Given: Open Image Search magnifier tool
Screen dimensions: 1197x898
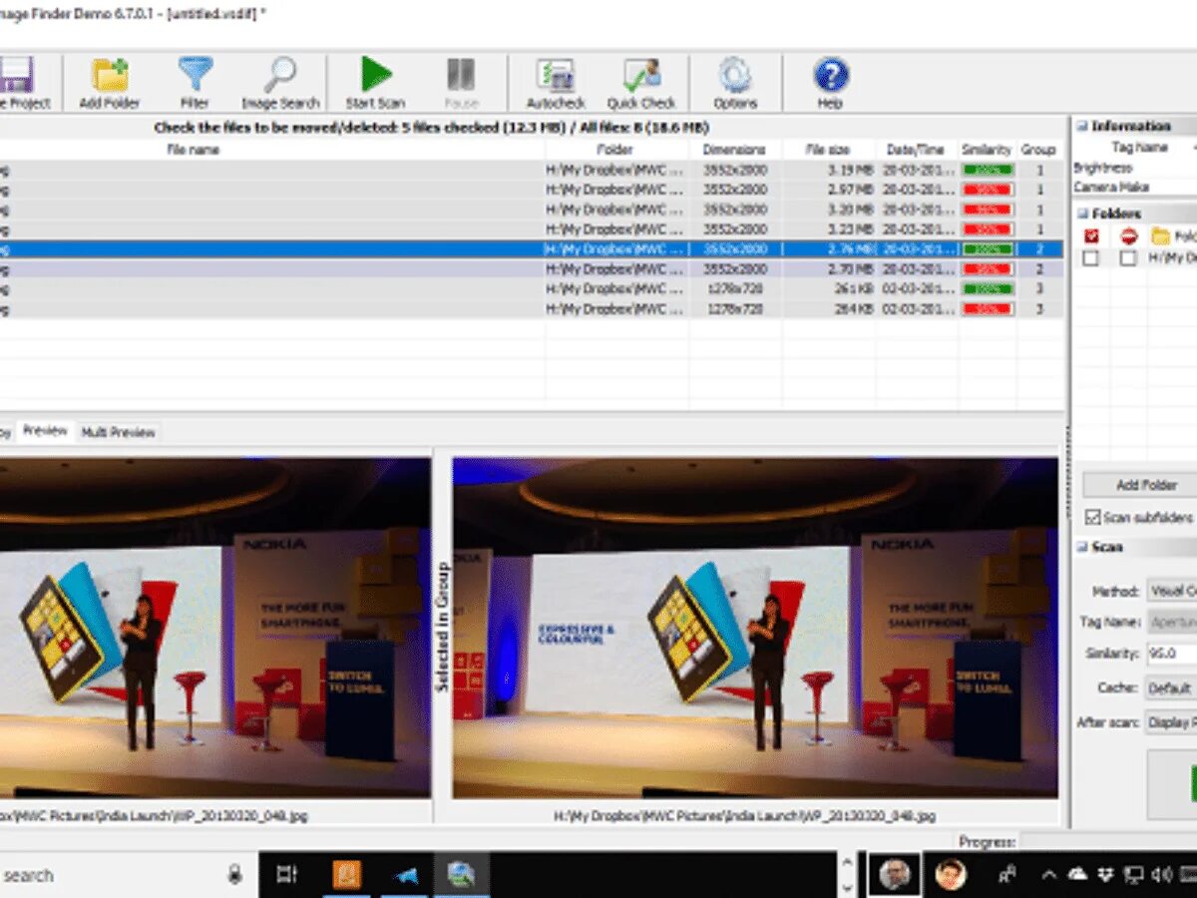Looking at the screenshot, I should point(280,76).
